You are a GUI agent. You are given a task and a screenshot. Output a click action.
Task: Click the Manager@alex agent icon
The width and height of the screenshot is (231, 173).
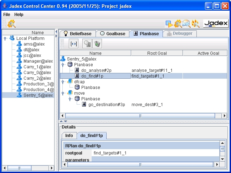pyautogui.click(x=19, y=61)
